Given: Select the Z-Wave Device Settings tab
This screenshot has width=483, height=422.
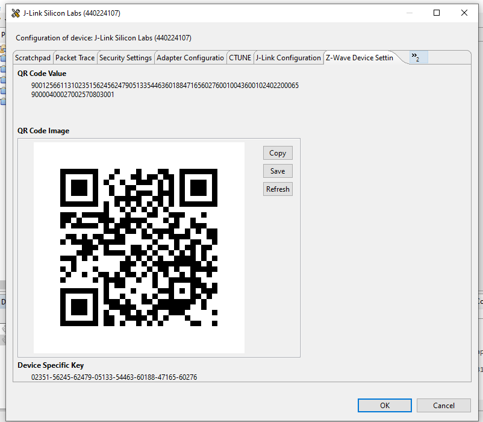Looking at the screenshot, I should tap(359, 57).
